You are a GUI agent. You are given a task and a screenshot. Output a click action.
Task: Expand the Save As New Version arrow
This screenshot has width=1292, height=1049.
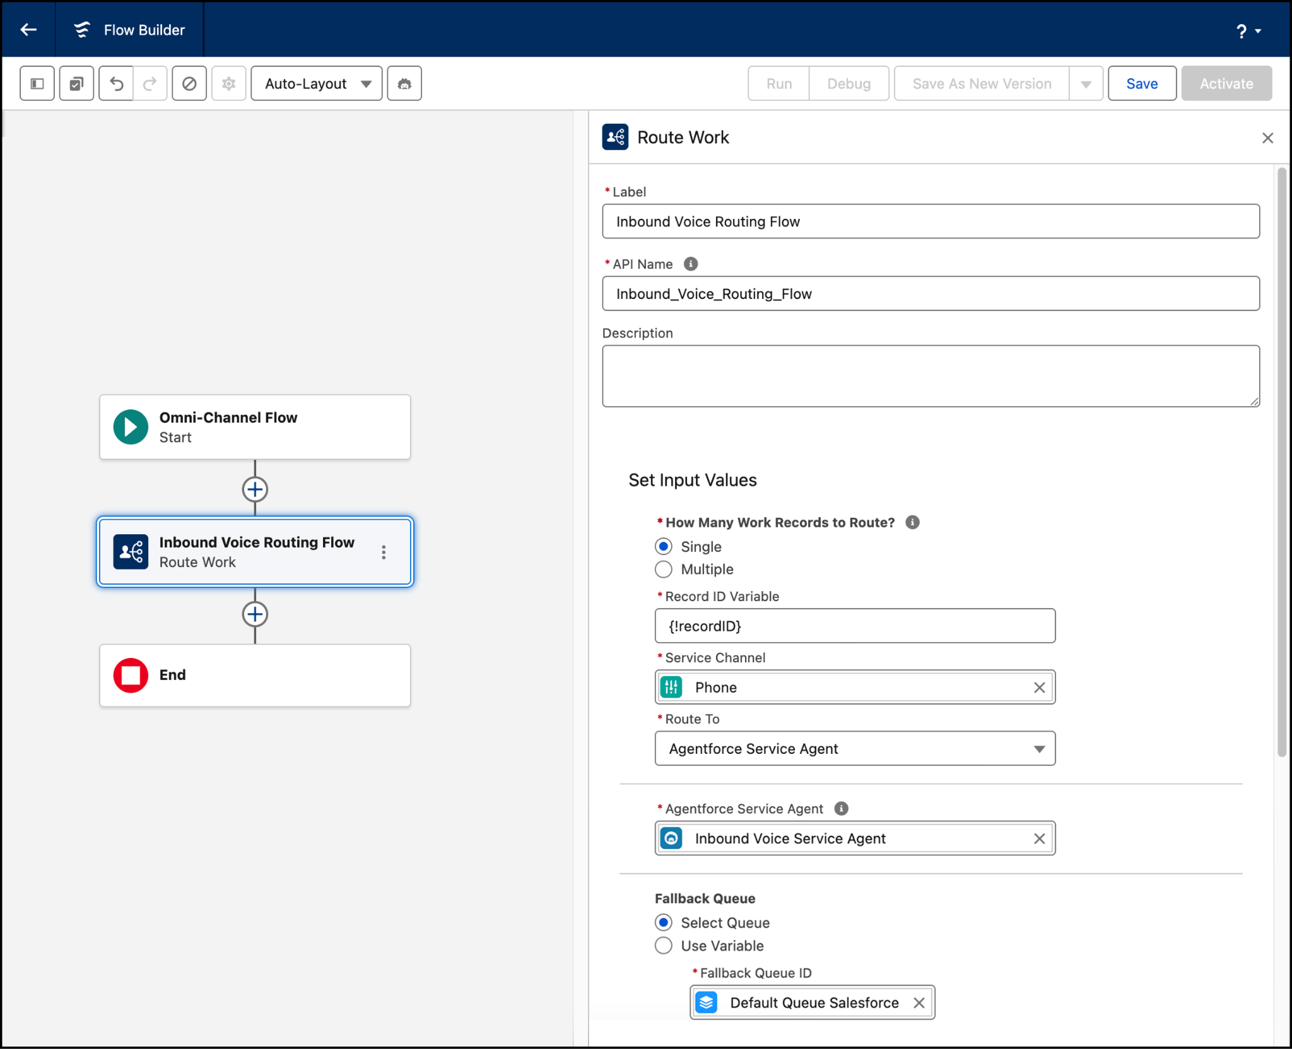(1086, 83)
